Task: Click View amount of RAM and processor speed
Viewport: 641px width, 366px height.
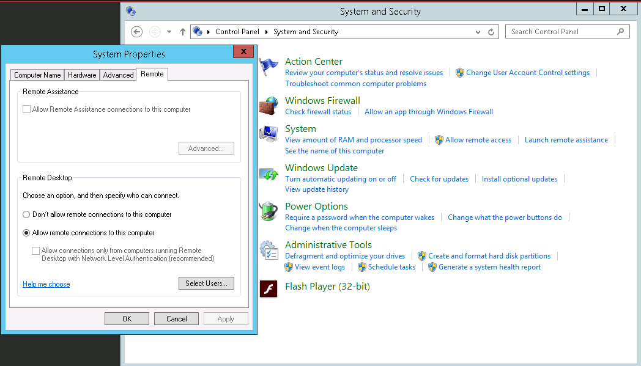Action: (x=354, y=140)
